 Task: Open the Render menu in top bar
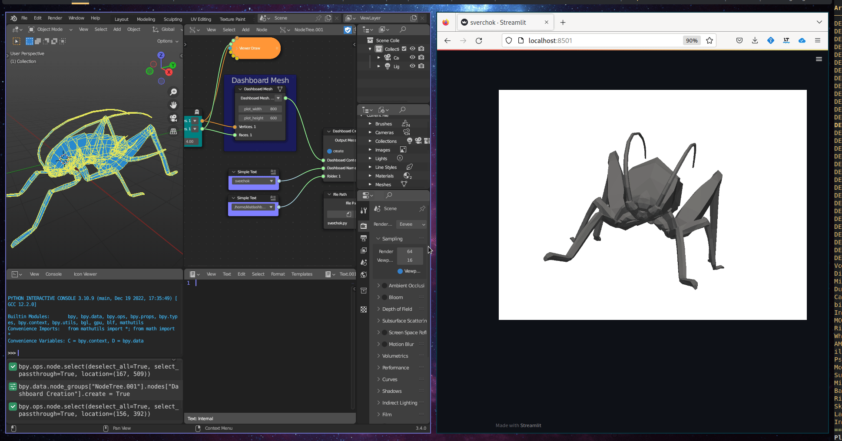pos(55,18)
